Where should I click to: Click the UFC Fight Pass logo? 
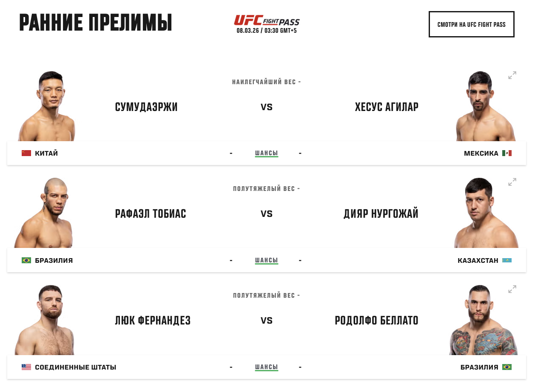point(267,20)
